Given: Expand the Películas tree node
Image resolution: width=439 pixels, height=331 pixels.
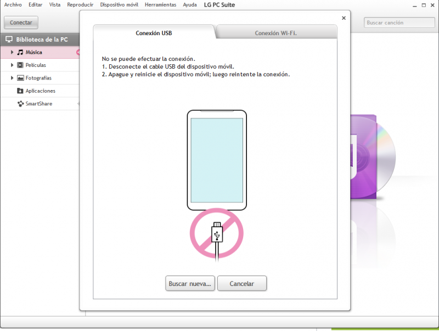Looking at the screenshot, I should [x=12, y=65].
